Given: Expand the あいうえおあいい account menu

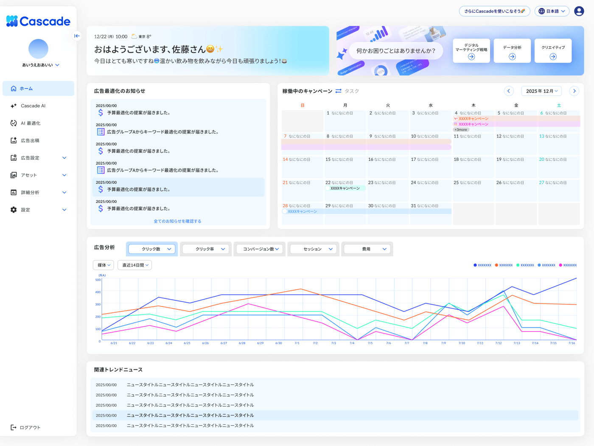Looking at the screenshot, I should (41, 65).
